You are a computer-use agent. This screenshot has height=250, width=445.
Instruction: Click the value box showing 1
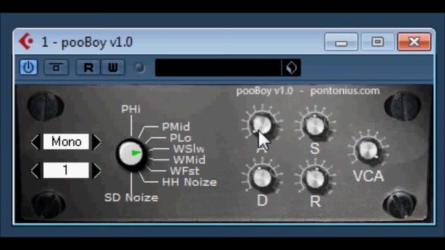point(66,170)
